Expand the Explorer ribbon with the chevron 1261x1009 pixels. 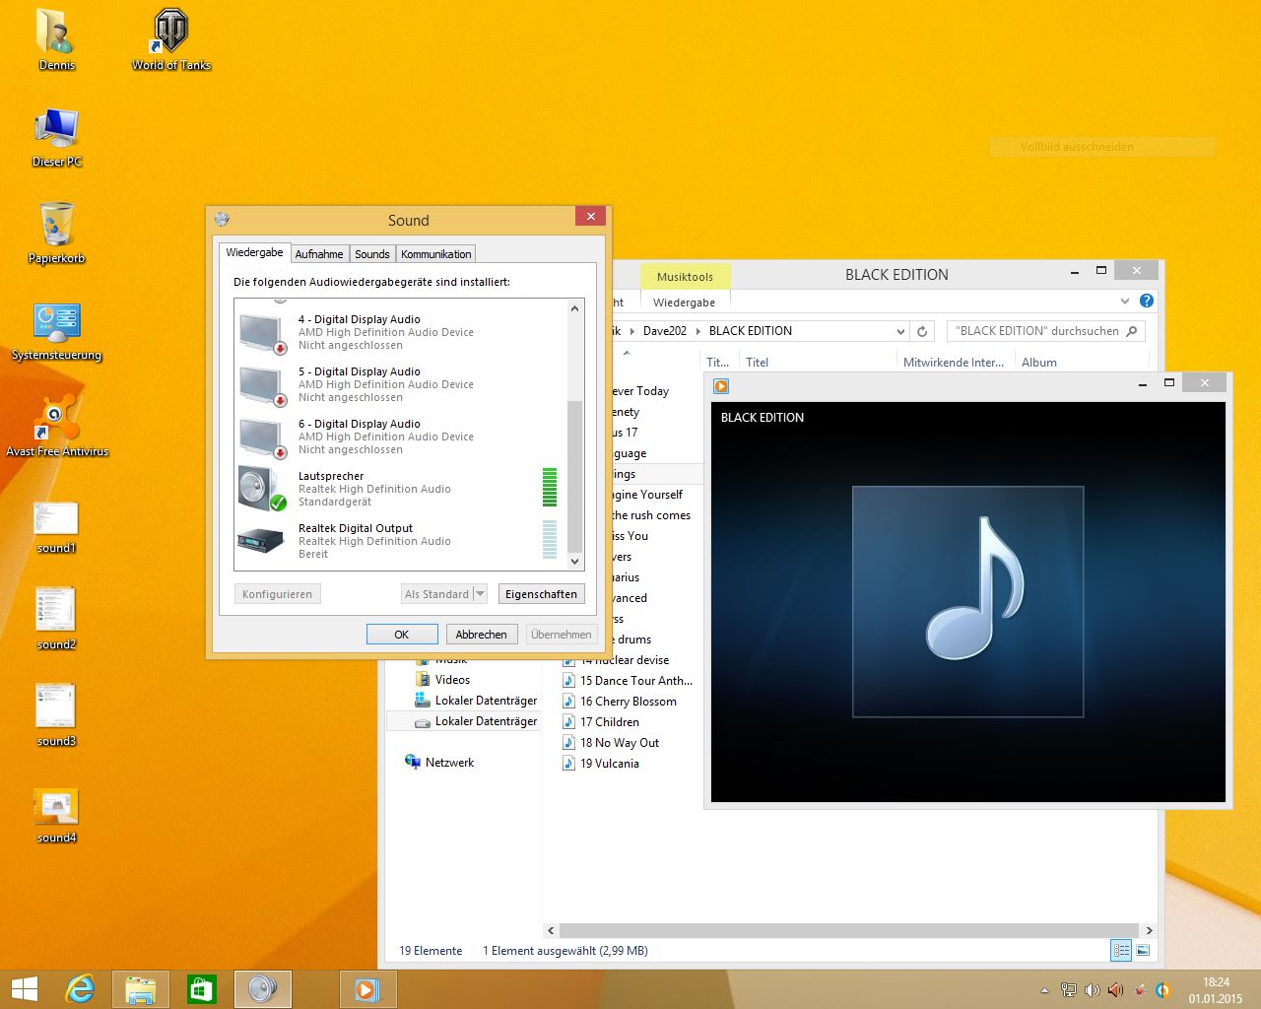(x=1125, y=301)
